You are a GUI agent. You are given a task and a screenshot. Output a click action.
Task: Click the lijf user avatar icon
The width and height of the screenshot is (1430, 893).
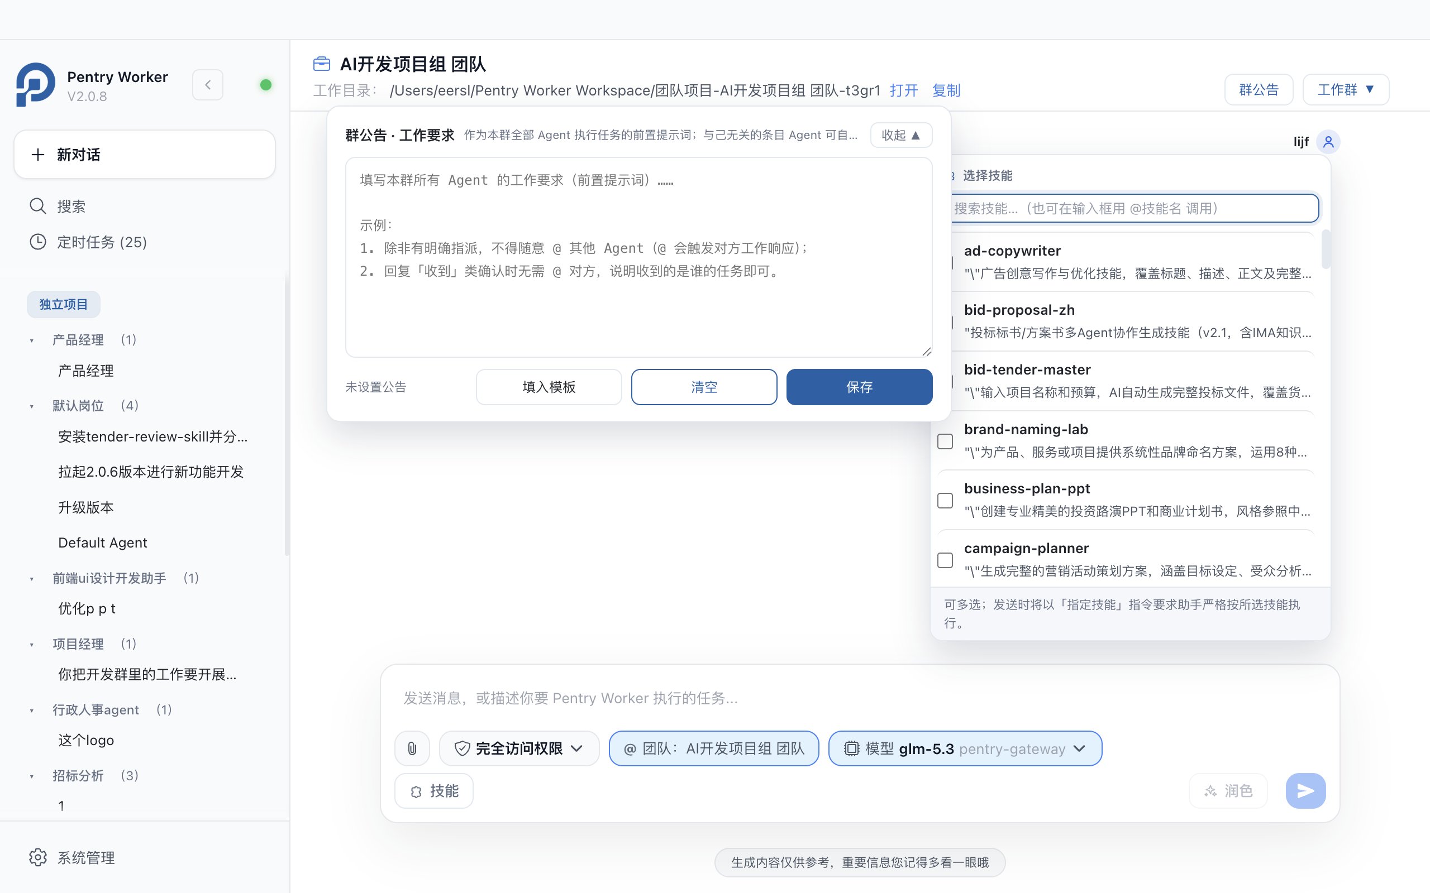coord(1328,142)
